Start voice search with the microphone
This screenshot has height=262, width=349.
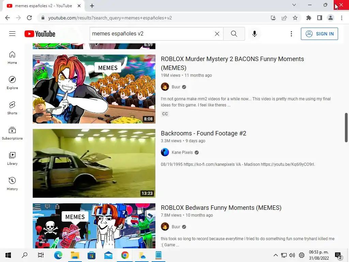(x=255, y=34)
